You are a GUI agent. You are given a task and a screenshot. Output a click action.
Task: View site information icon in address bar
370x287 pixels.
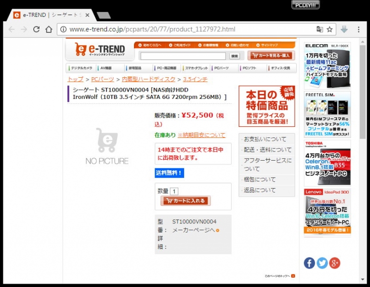pos(63,29)
